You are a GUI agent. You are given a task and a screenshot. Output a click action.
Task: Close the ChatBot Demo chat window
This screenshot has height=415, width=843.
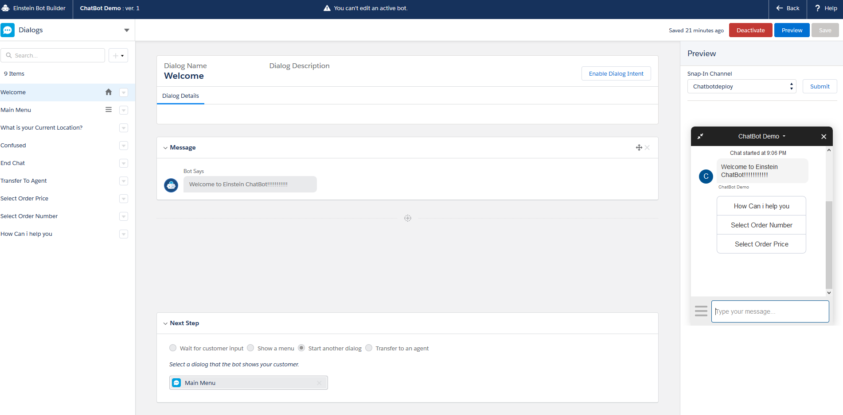click(823, 136)
